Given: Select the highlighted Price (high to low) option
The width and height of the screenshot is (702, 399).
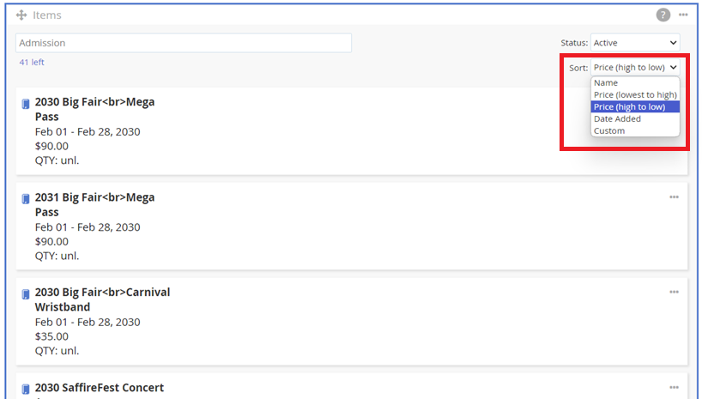Looking at the screenshot, I should coord(635,107).
